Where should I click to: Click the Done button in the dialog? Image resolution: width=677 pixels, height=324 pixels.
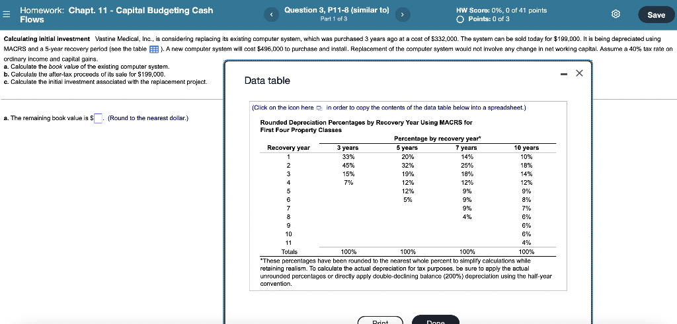(435, 321)
